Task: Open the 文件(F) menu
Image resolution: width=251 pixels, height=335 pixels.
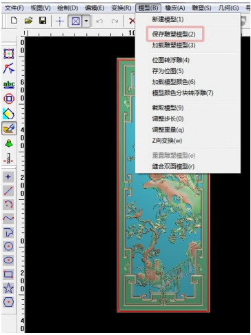Action: coord(14,8)
